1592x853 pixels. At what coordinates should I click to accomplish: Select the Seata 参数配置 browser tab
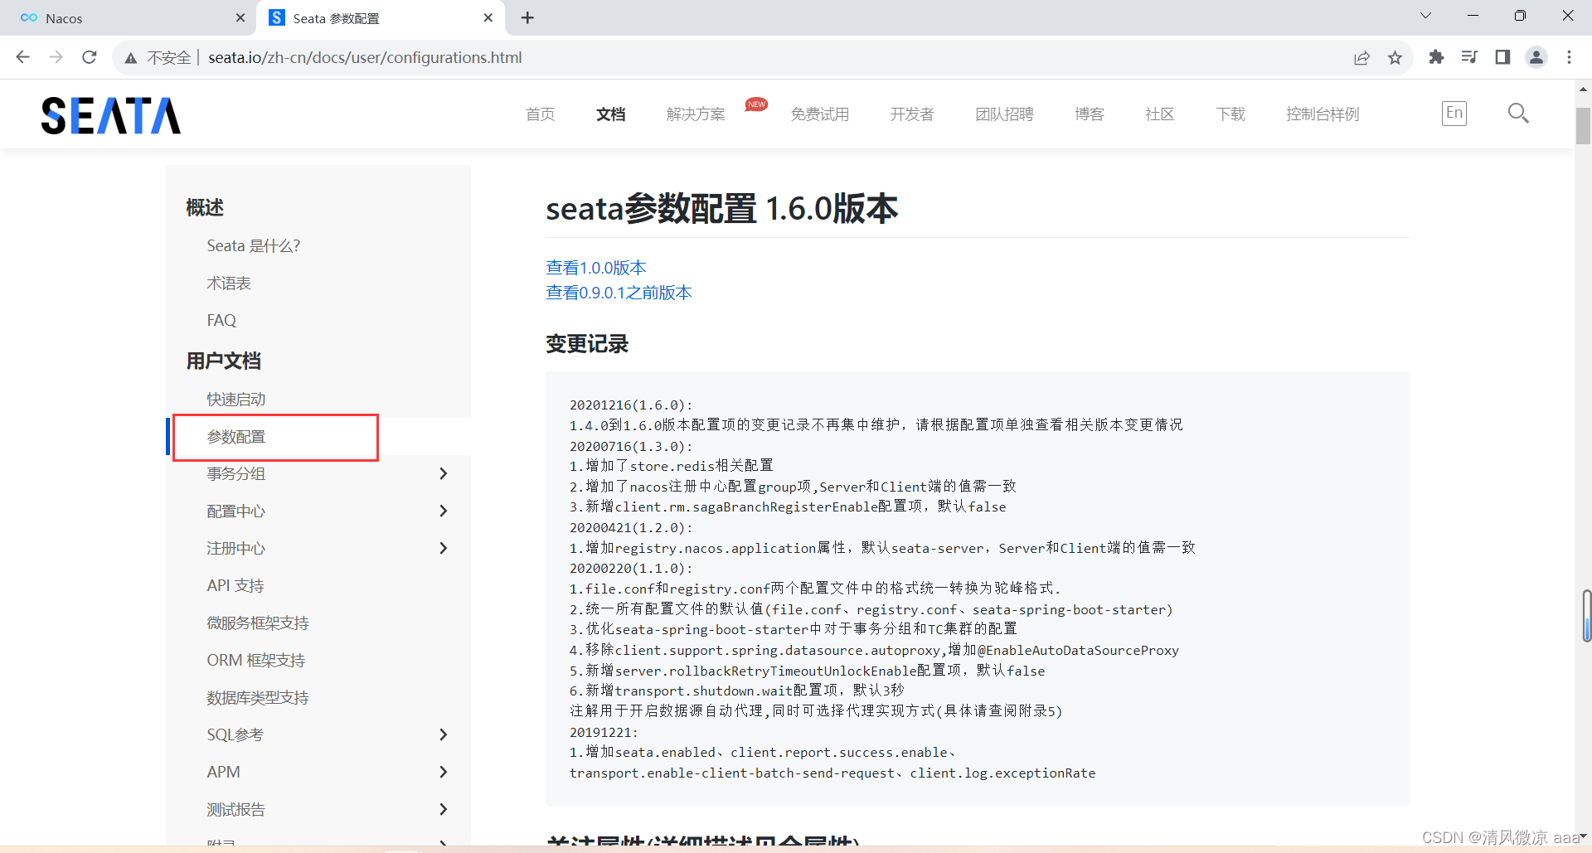click(x=381, y=18)
